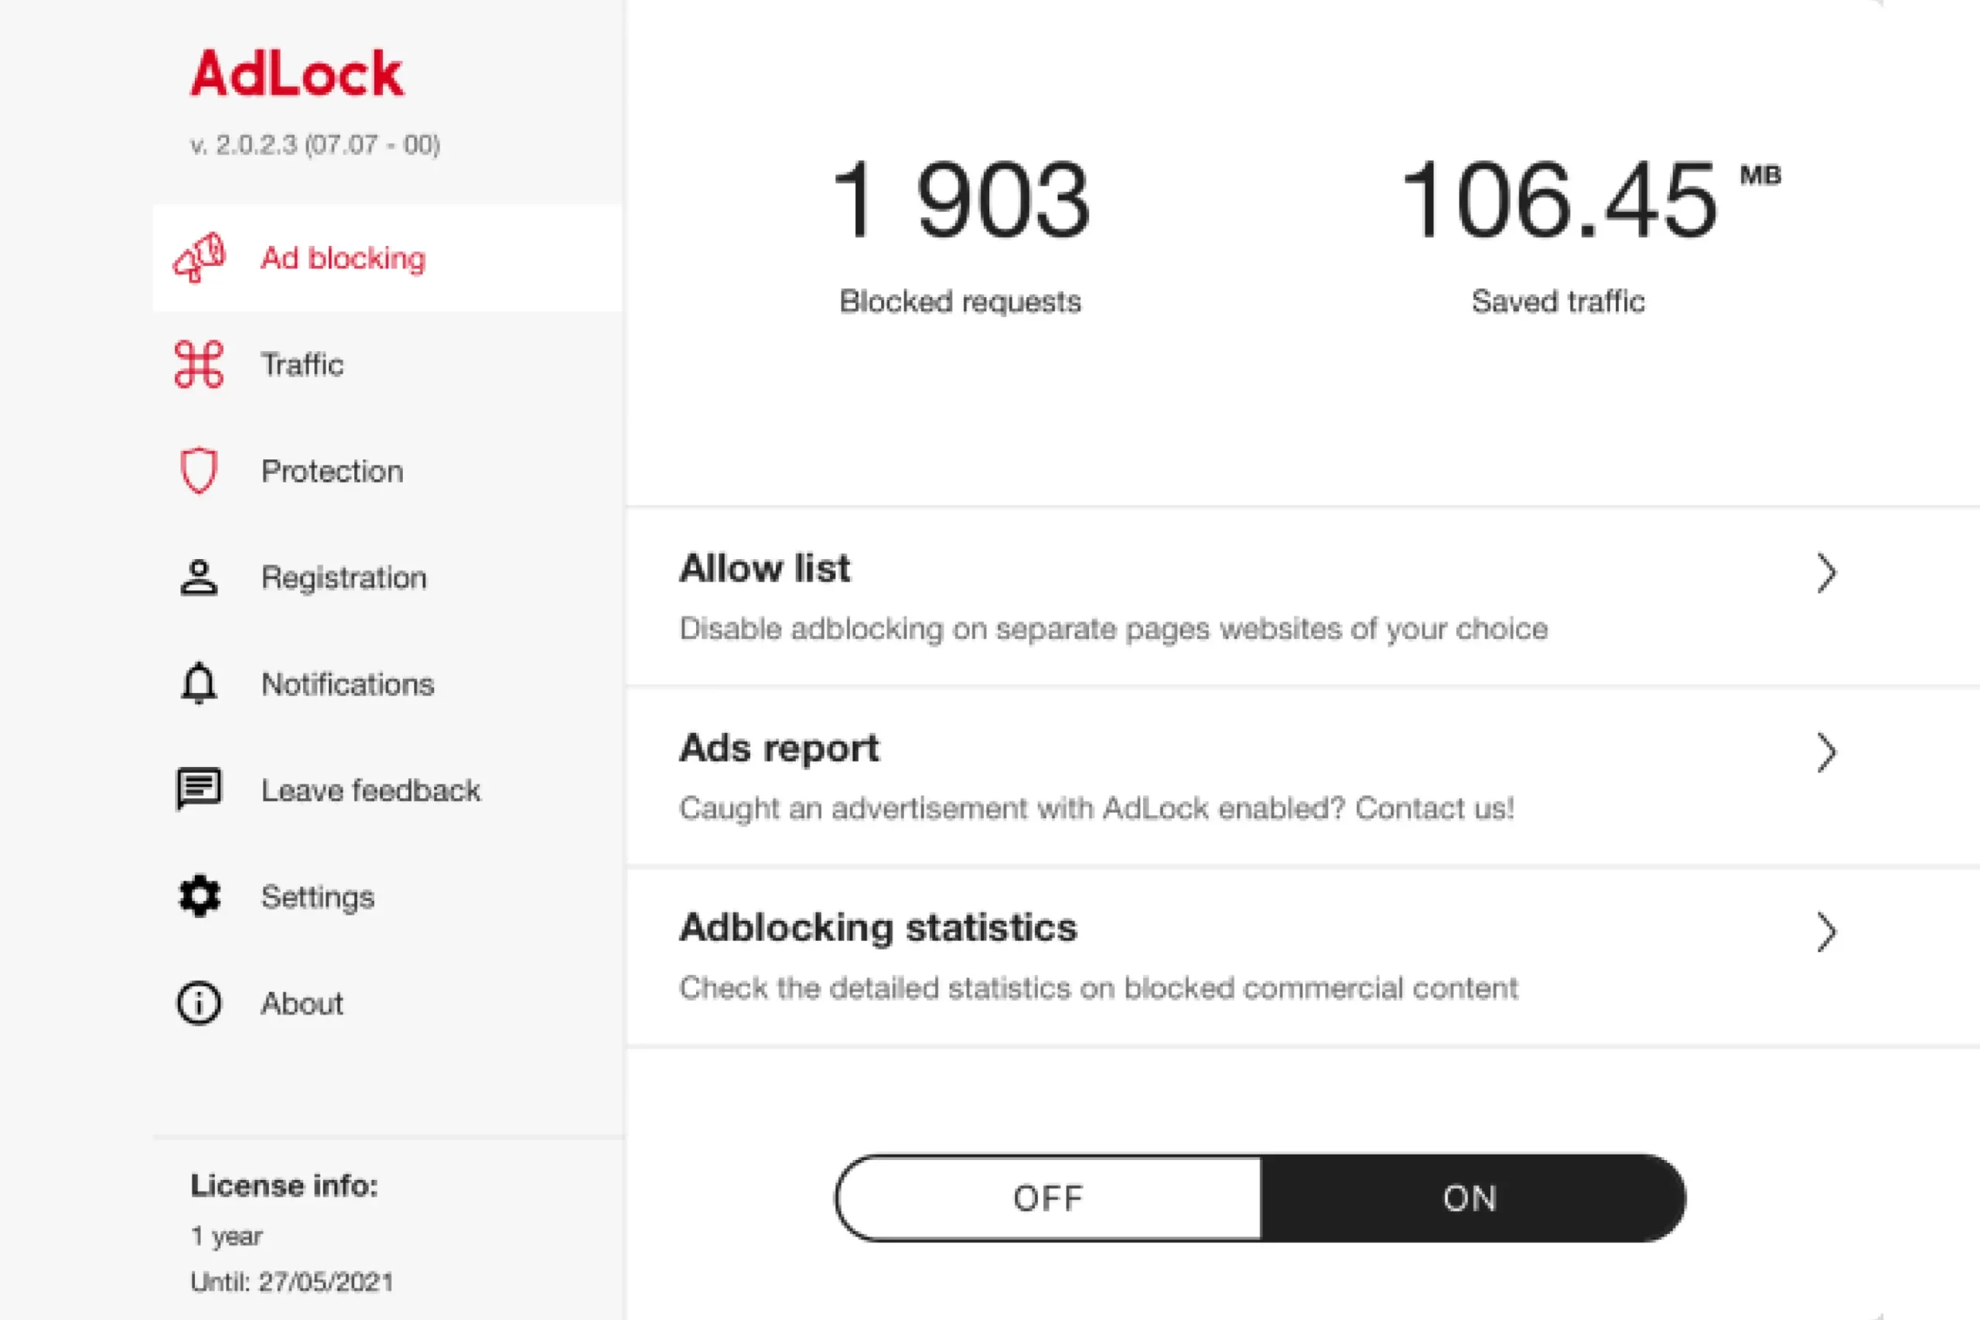Click the Notifications bell icon

tap(200, 684)
